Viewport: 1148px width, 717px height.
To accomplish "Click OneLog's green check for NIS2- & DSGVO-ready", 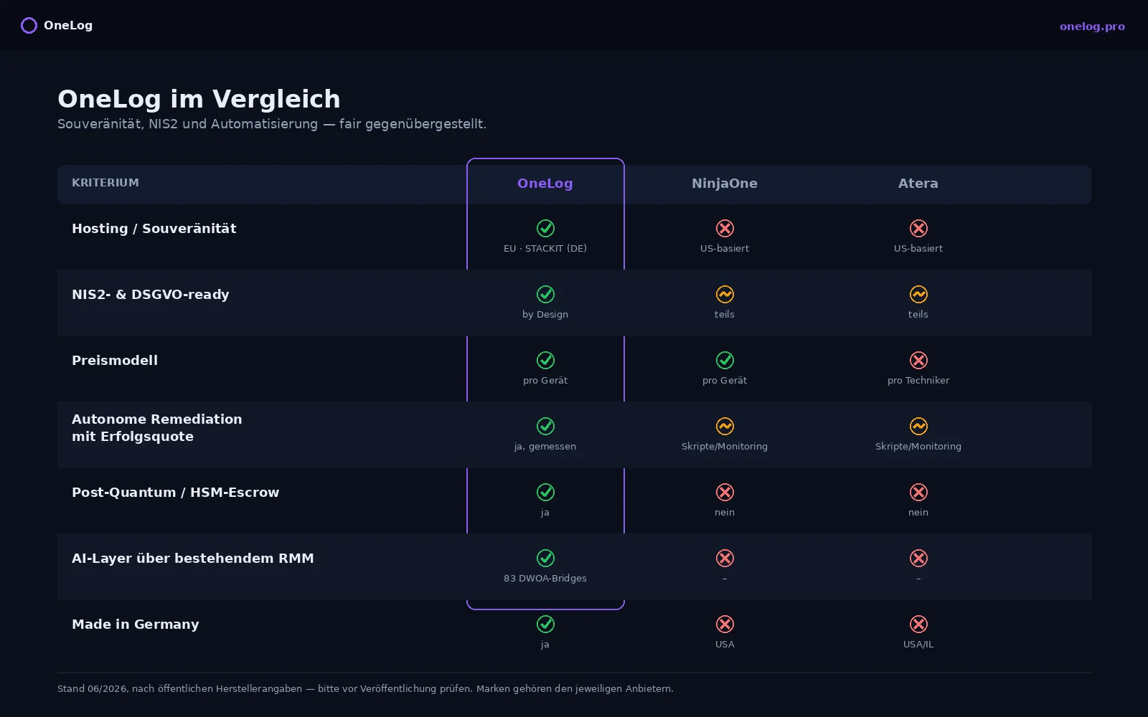I will click(545, 294).
